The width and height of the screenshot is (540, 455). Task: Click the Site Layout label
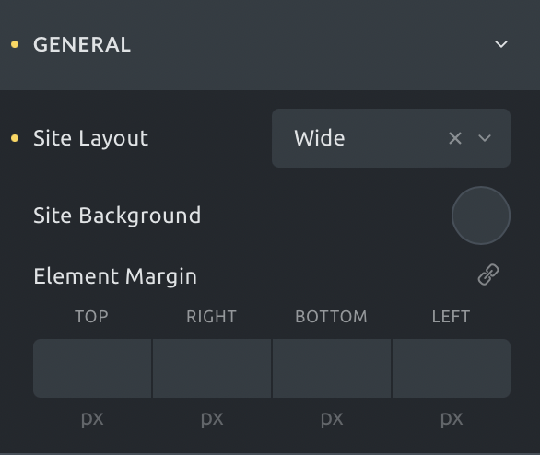click(91, 139)
